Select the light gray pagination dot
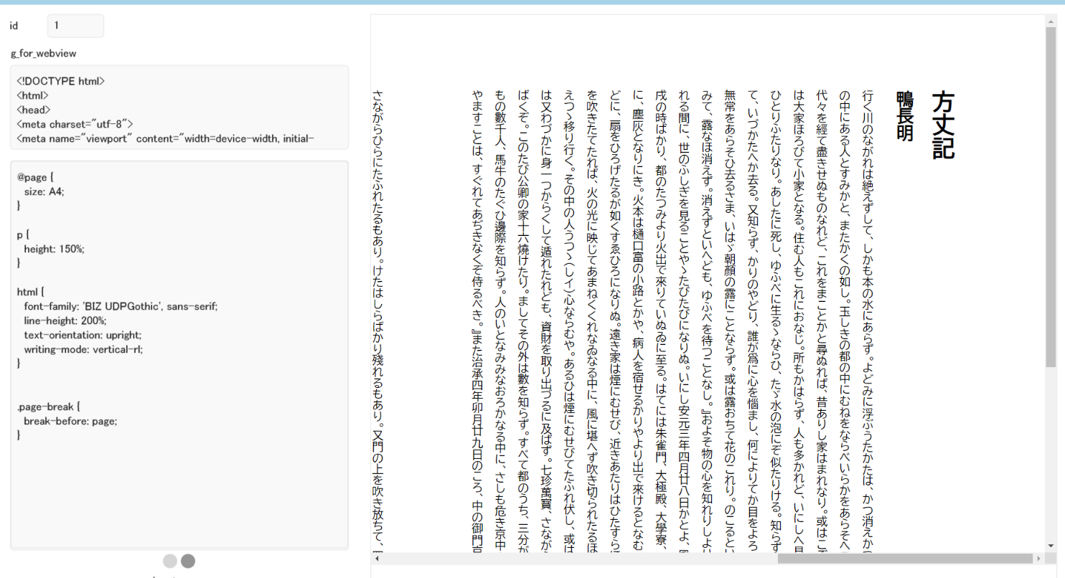The width and height of the screenshot is (1065, 578). (x=170, y=561)
